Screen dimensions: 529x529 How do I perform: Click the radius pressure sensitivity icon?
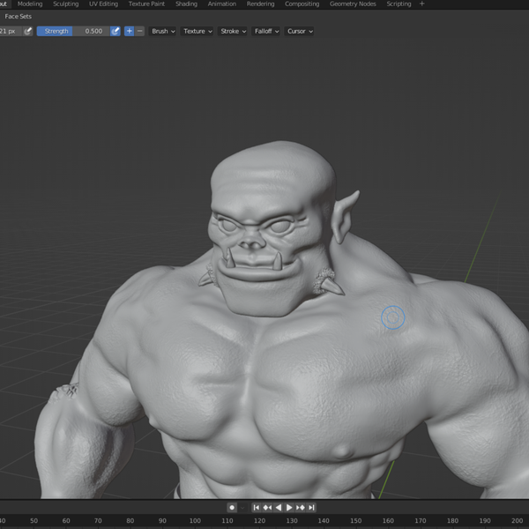tap(27, 31)
